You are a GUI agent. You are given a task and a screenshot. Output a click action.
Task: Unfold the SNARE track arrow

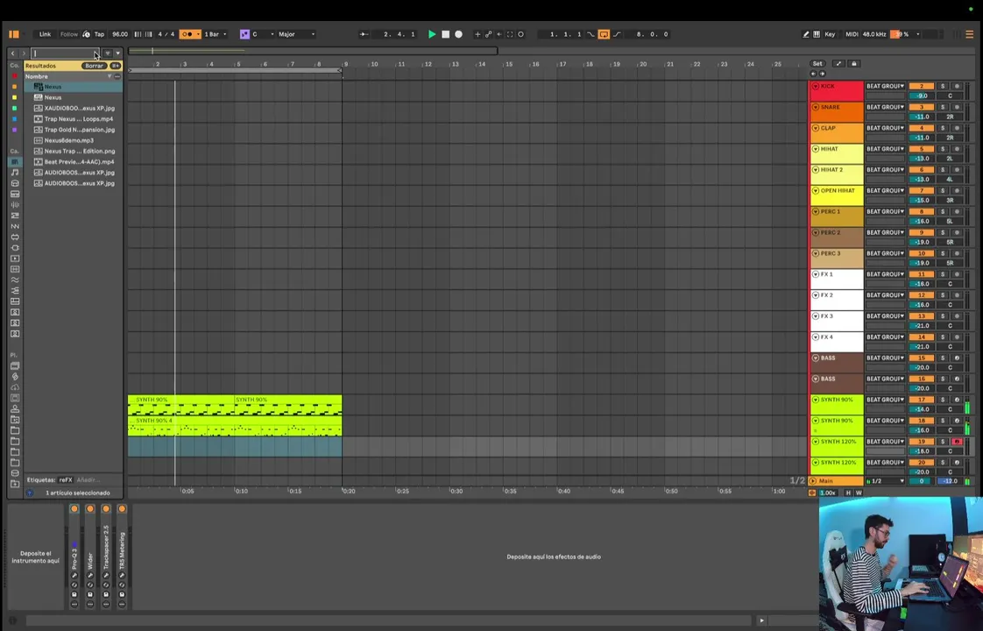(x=816, y=107)
